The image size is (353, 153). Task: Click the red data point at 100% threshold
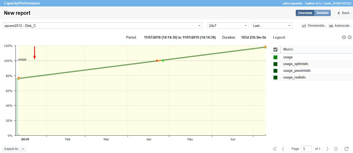(157, 61)
